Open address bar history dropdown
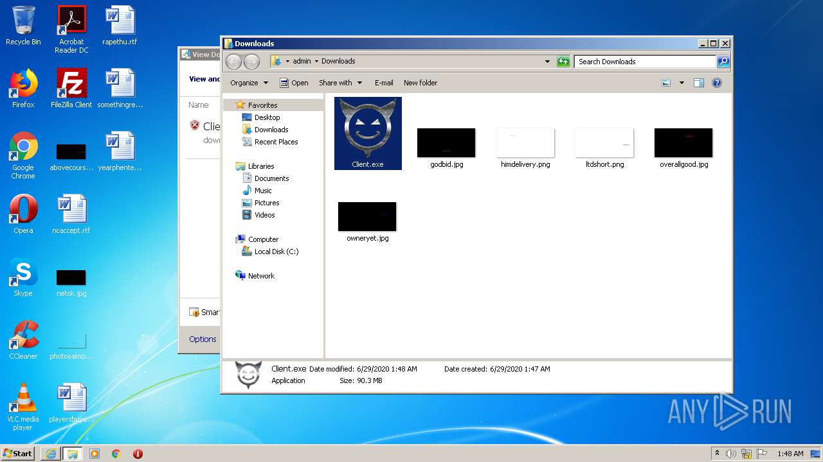823x462 pixels. click(x=547, y=62)
